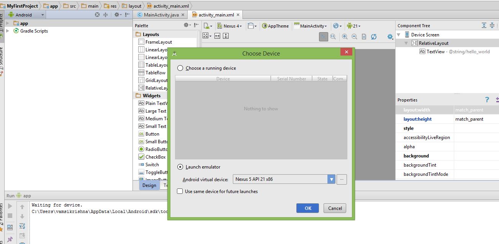Collapse all in Component Tree
Screen dimensions: 499x244
click(x=493, y=25)
